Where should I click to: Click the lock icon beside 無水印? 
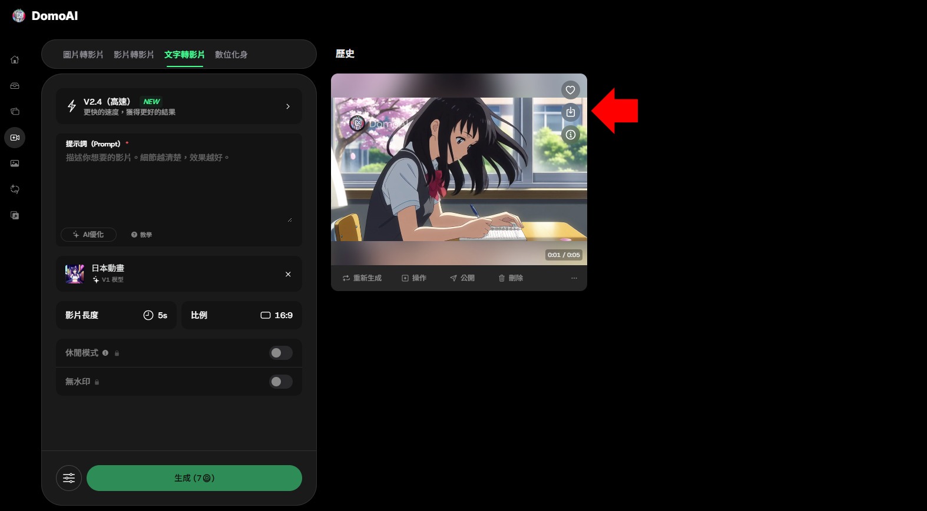click(97, 382)
